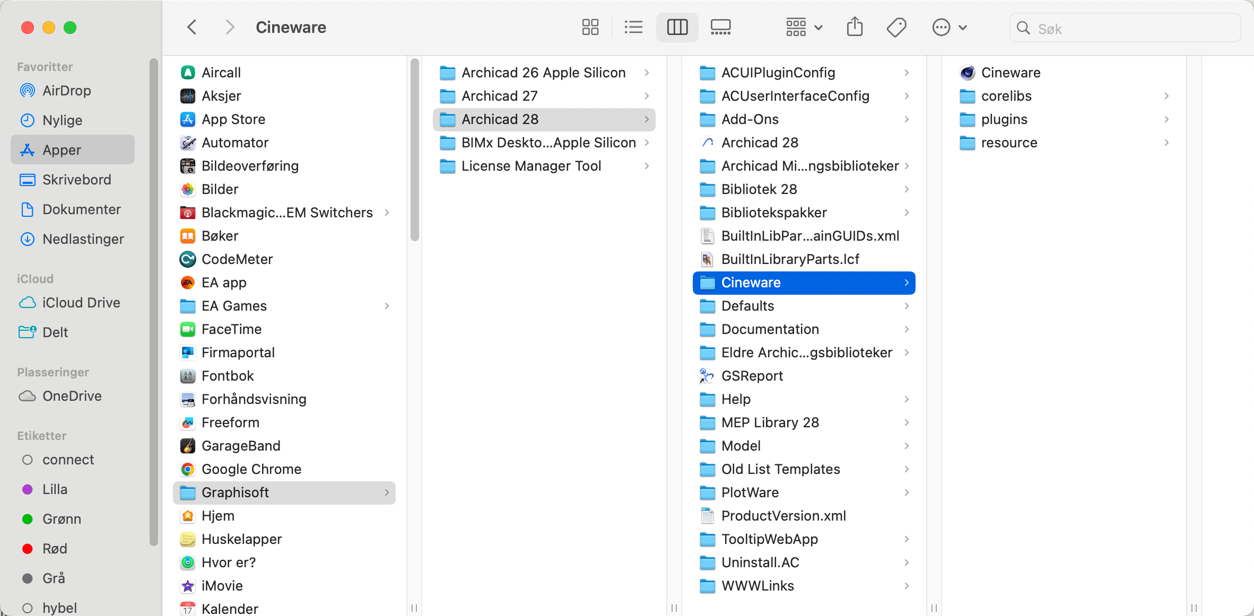
Task: Click the sidebar scrollbar
Action: coord(154,302)
